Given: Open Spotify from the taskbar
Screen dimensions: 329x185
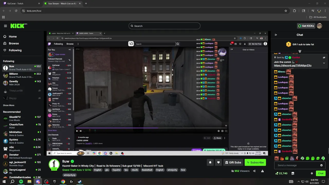Looking at the screenshot, I should click(x=21, y=182).
